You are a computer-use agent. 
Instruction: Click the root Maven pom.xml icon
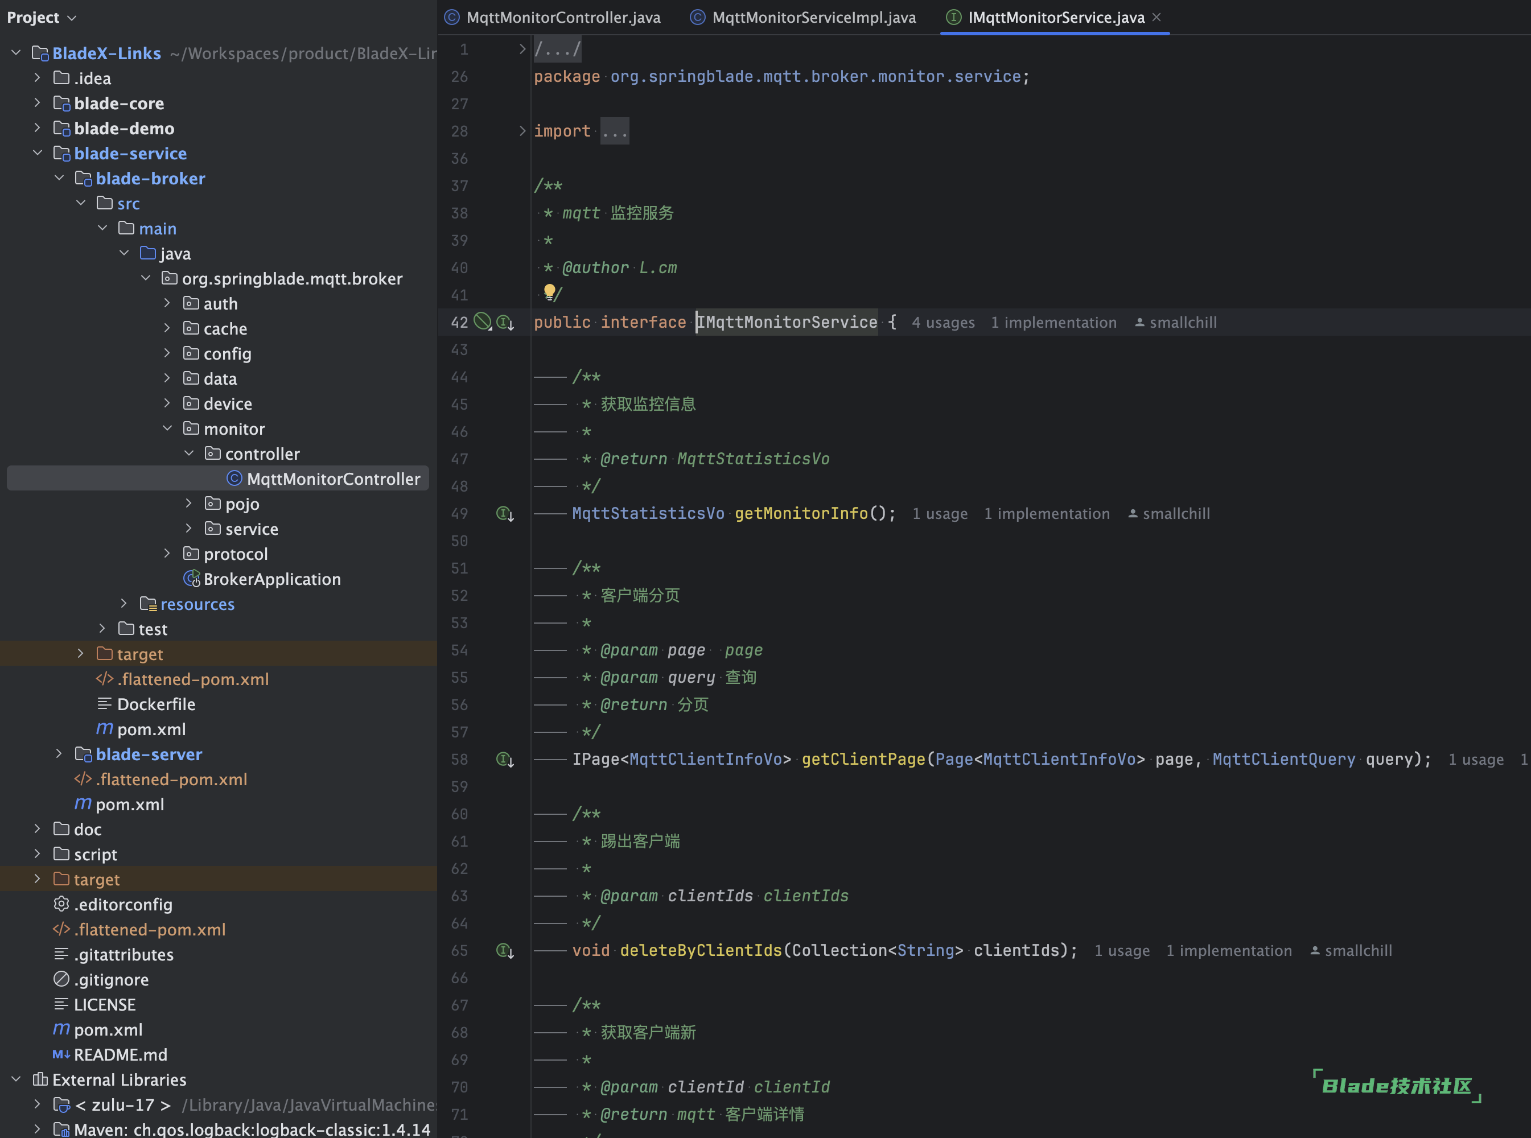(x=61, y=1029)
